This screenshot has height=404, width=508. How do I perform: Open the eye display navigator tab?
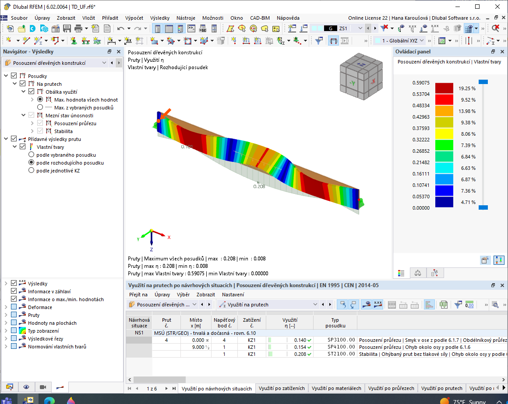click(x=26, y=387)
